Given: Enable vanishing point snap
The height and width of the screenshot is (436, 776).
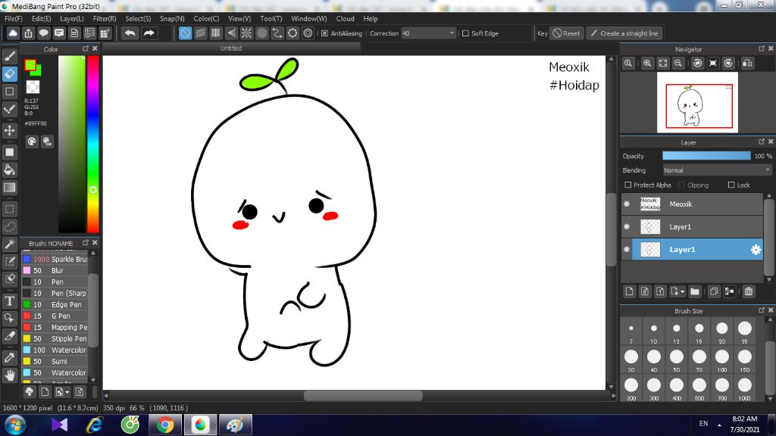Looking at the screenshot, I should coord(231,33).
